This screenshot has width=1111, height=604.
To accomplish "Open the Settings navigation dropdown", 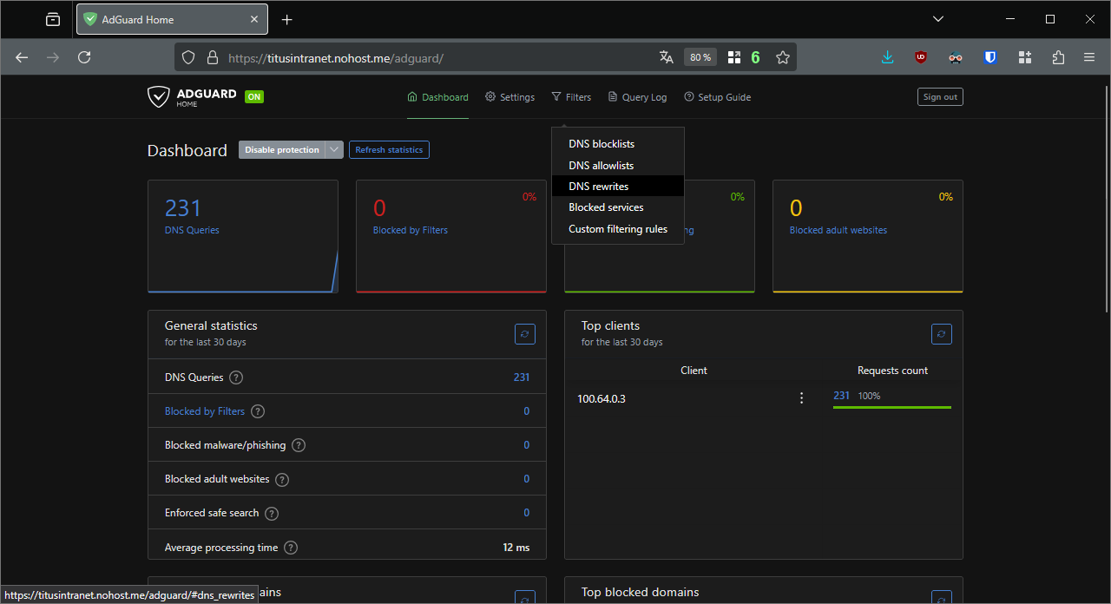I will pyautogui.click(x=509, y=97).
